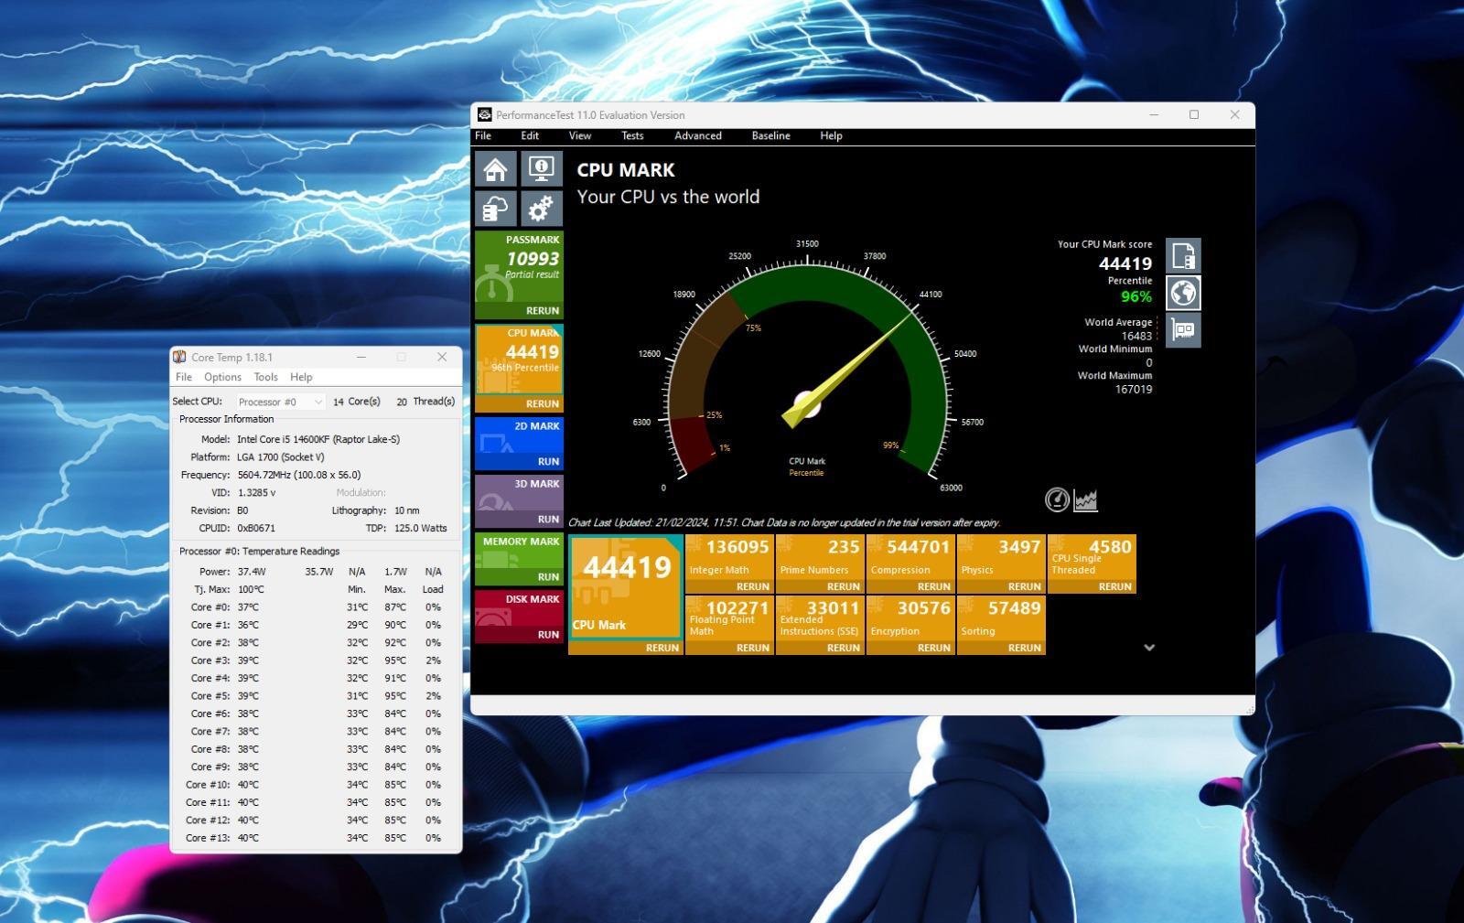The image size is (1464, 923).
Task: Select the gauge view icon
Action: click(1057, 499)
